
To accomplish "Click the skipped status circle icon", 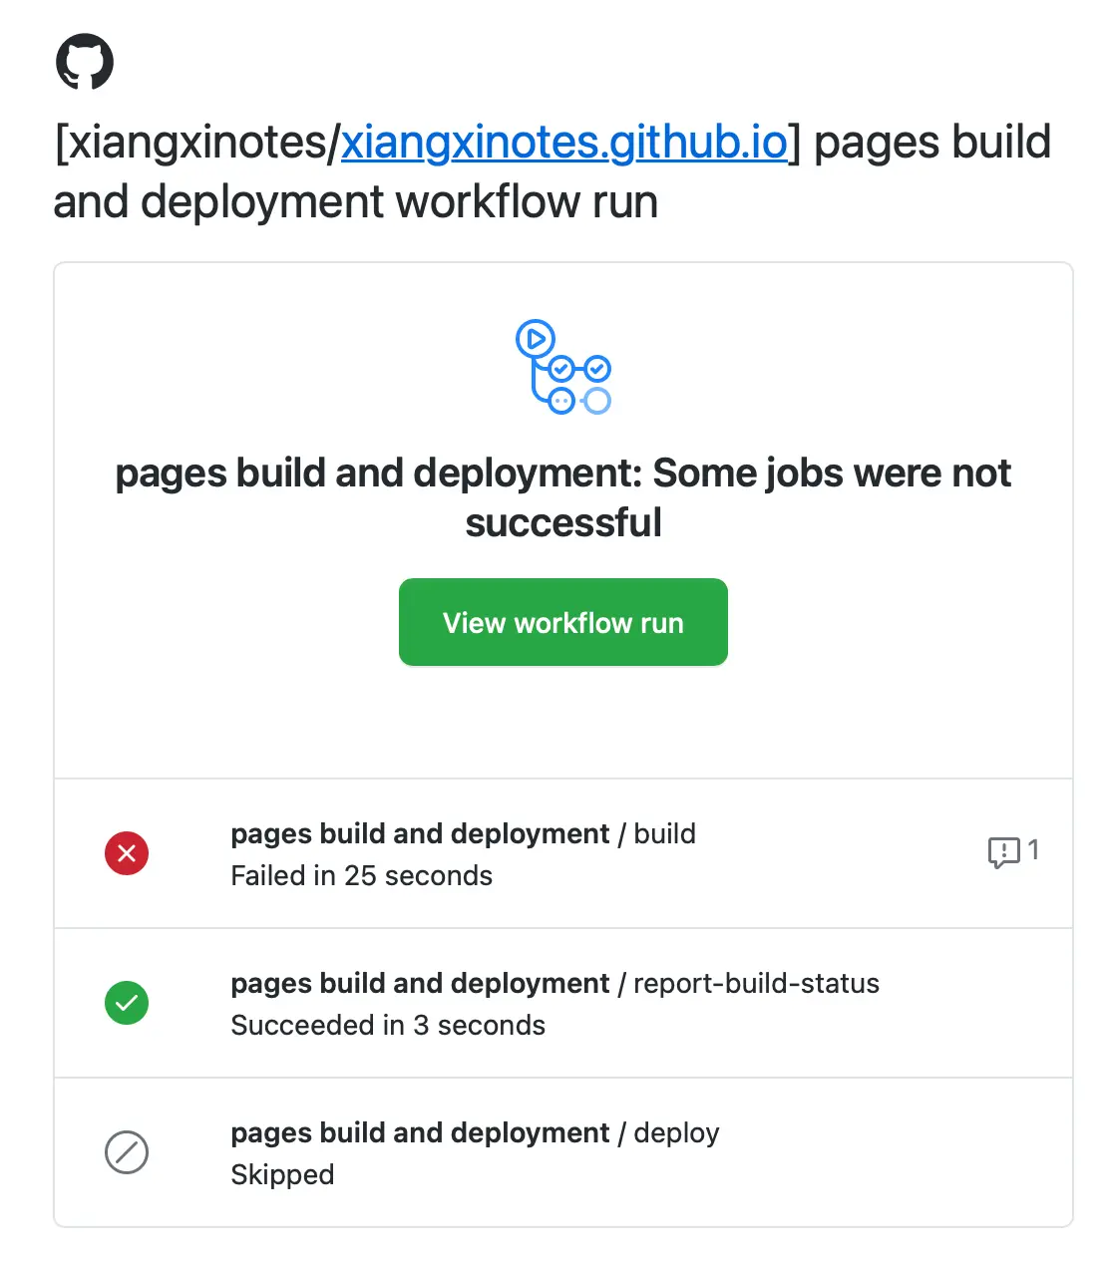I will [127, 1152].
